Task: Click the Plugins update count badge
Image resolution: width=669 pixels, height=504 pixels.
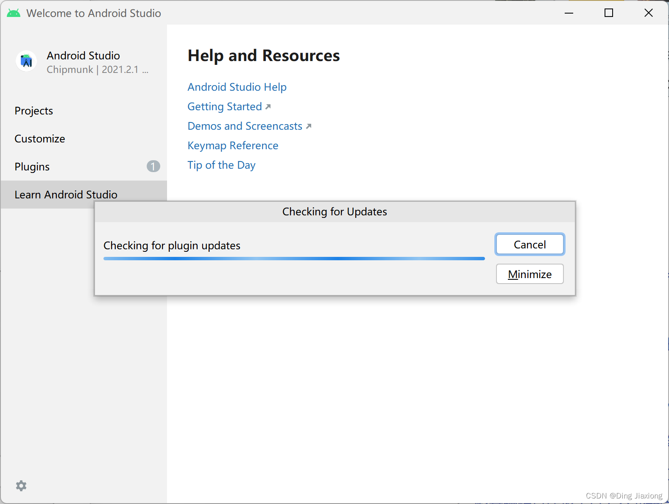Action: pyautogui.click(x=153, y=166)
